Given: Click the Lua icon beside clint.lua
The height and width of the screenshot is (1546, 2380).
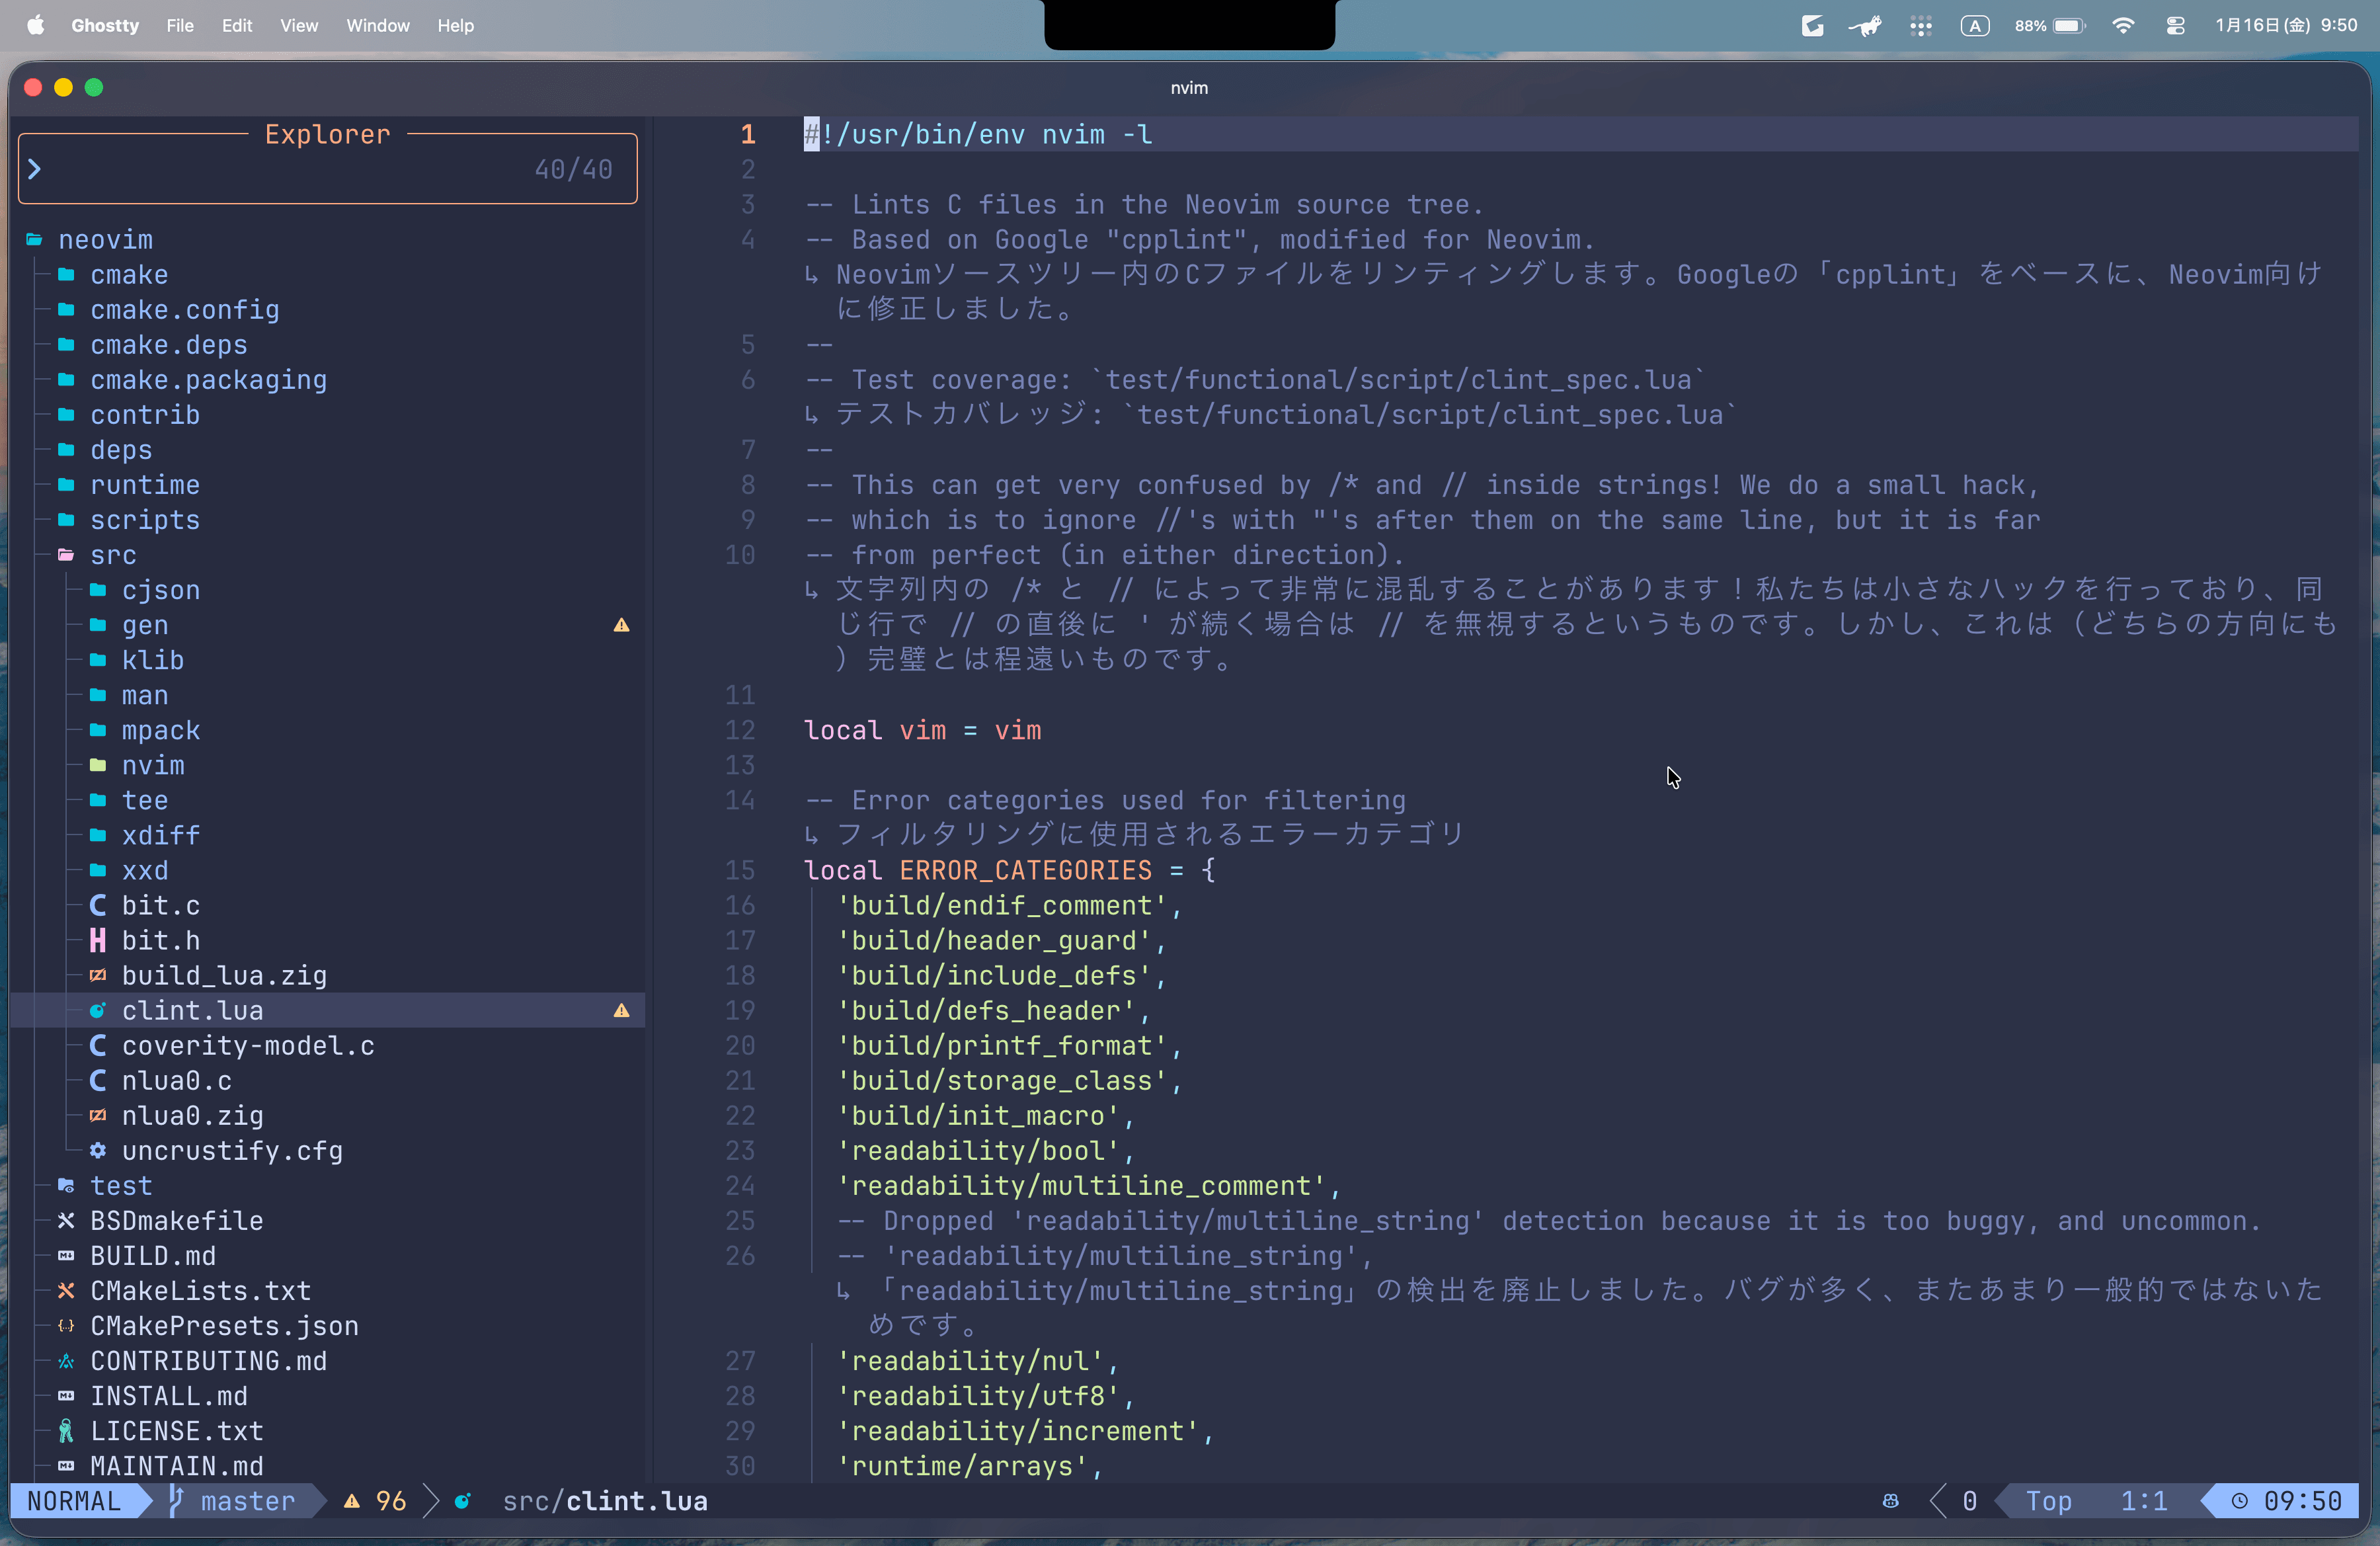Looking at the screenshot, I should click(98, 1010).
